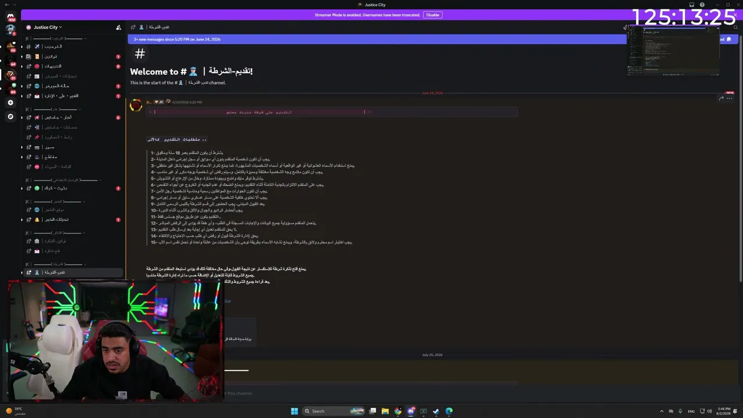Open the الترحيب channel
Viewport: 743px width, 418px height.
click(x=73, y=46)
